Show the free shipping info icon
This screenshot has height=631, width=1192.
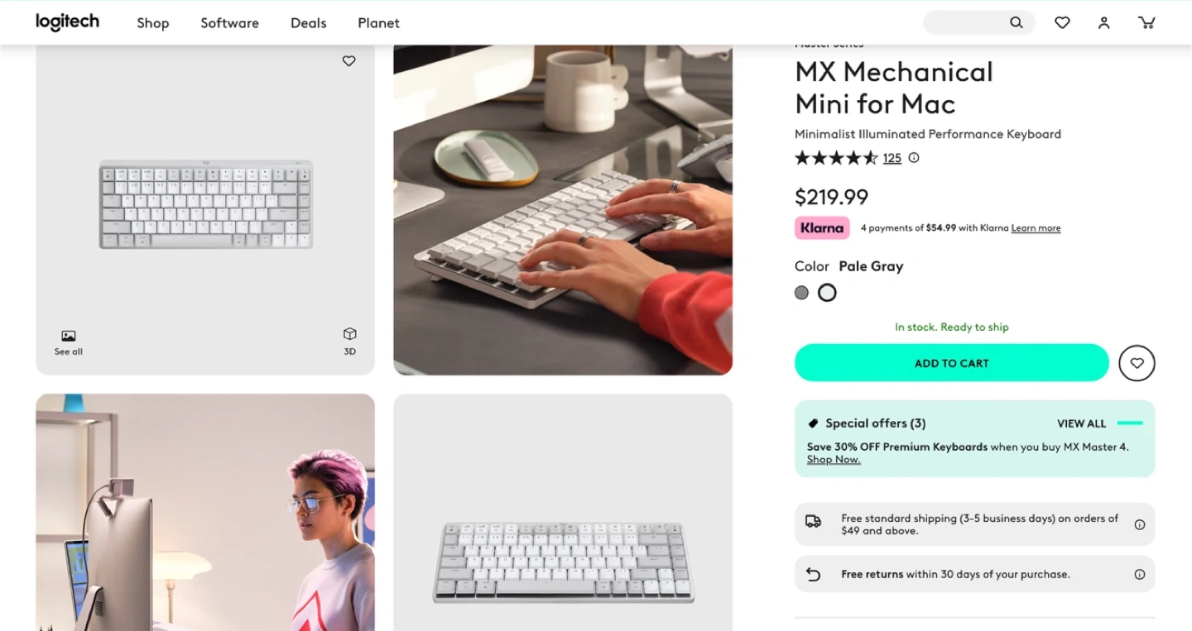point(1140,524)
